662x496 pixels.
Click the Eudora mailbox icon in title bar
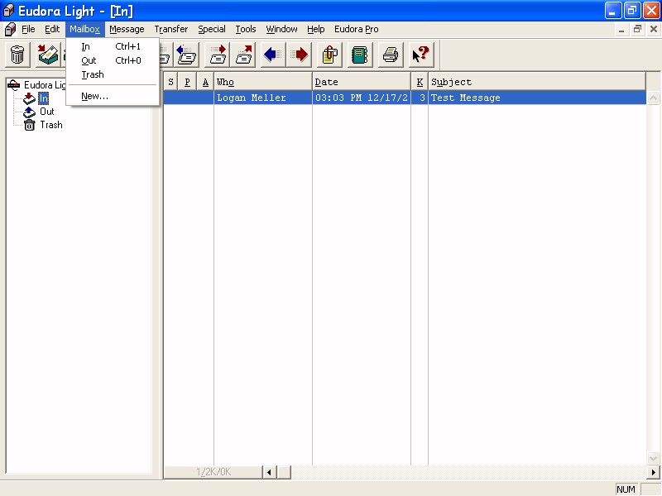(8, 11)
